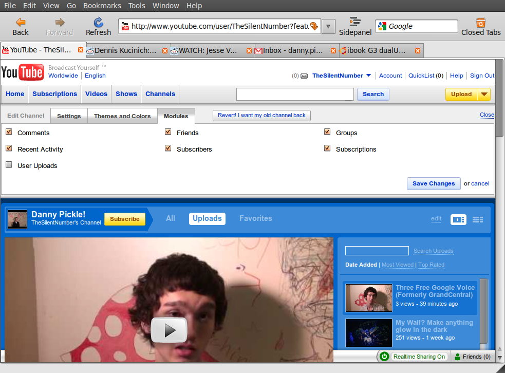Uncheck the Comments module checkbox
This screenshot has height=373, width=505.
coord(9,132)
